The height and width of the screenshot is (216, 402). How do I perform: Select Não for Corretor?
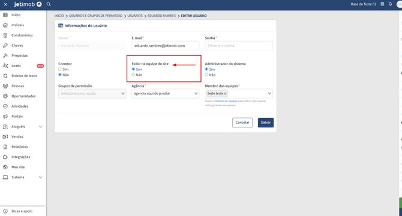point(60,75)
